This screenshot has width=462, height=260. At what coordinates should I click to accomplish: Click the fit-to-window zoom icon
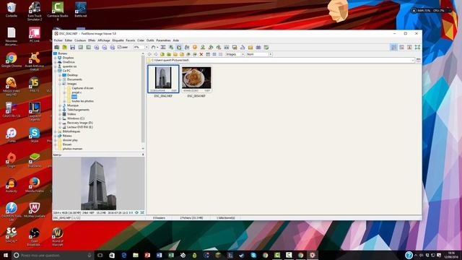point(113,47)
